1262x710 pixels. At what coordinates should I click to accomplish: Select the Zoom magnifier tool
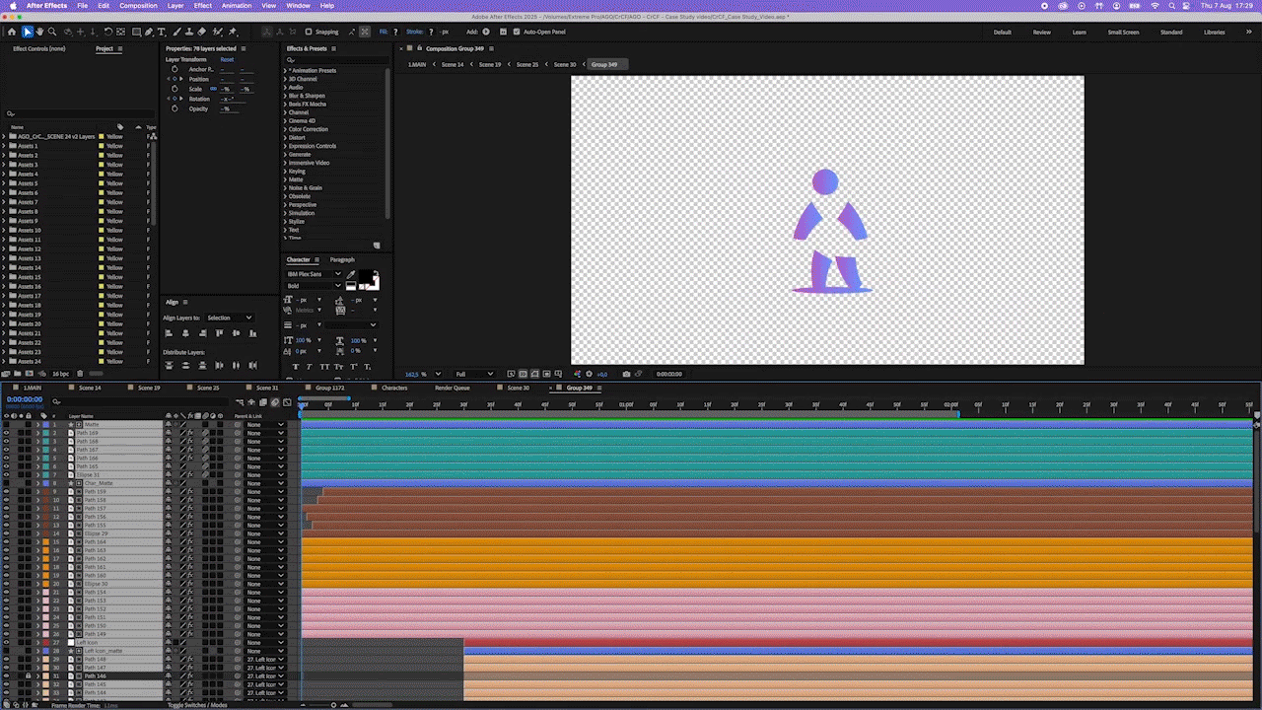52,32
